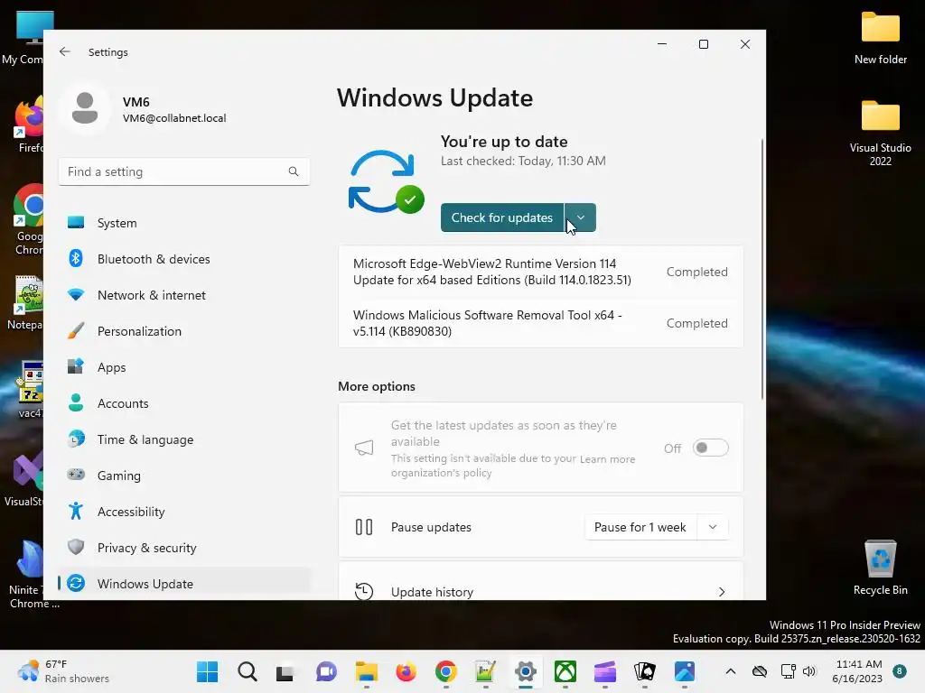Image resolution: width=925 pixels, height=693 pixels.
Task: Open the Windows Start menu button
Action: [207, 671]
